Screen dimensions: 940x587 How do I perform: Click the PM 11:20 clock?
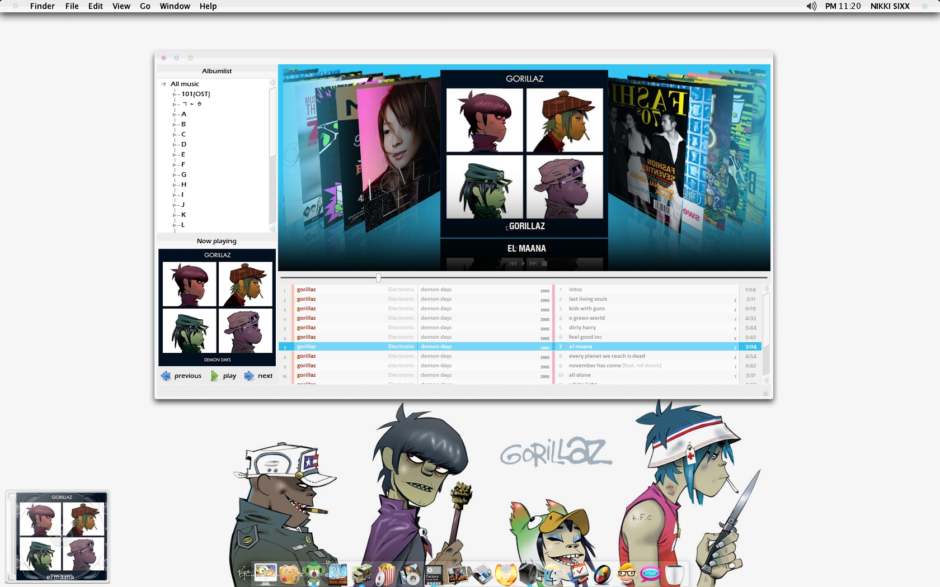point(843,6)
